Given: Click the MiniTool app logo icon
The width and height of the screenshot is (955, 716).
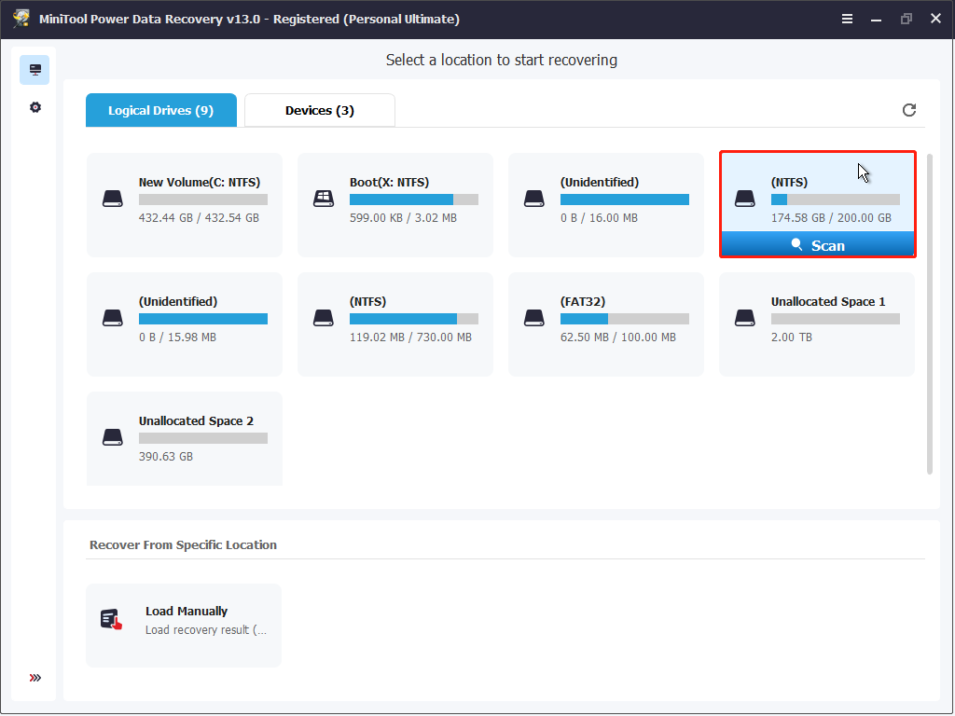Looking at the screenshot, I should 21,19.
